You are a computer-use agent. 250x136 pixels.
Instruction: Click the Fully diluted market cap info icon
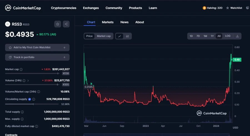(x=36, y=126)
